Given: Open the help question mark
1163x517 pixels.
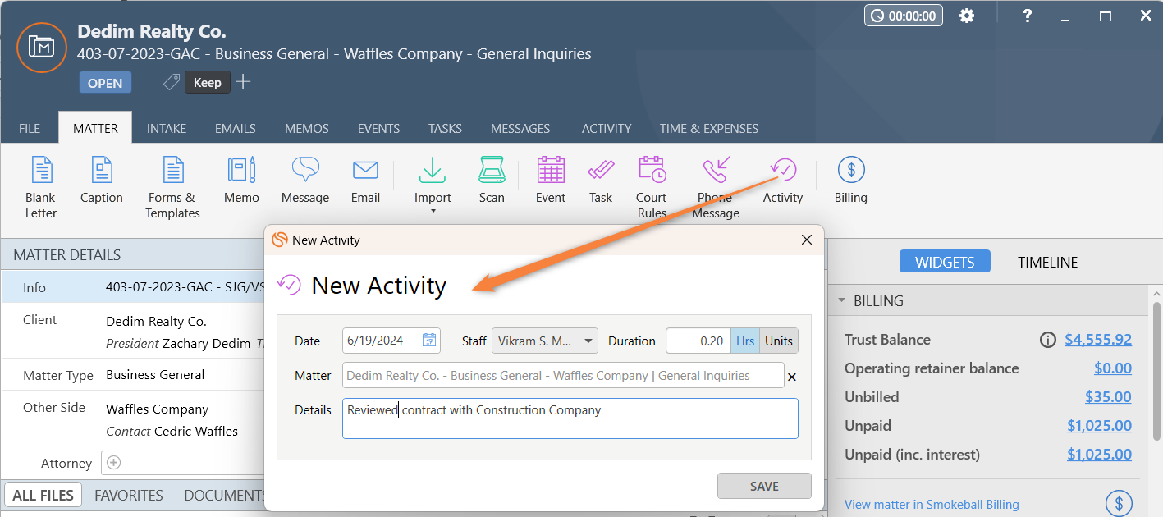Looking at the screenshot, I should [x=1027, y=16].
